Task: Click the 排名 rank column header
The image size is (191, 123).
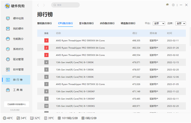Action: click(46, 33)
